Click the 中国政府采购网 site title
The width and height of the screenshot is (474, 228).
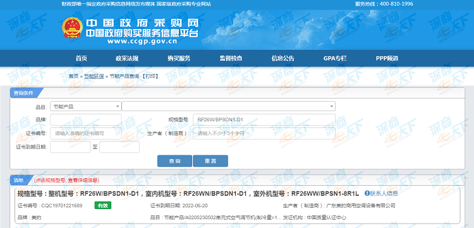142,23
